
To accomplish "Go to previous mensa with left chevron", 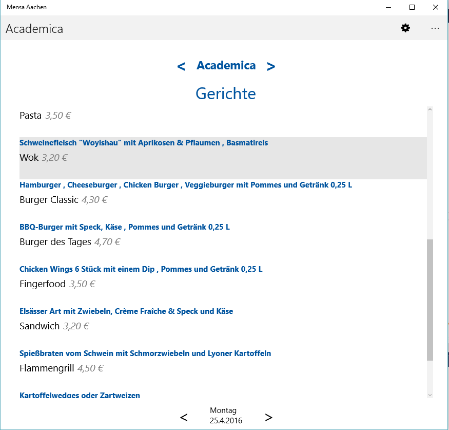I will click(x=181, y=66).
